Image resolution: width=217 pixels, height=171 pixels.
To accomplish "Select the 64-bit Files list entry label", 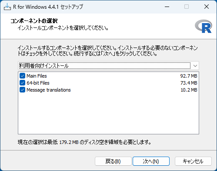I will click(x=38, y=83).
